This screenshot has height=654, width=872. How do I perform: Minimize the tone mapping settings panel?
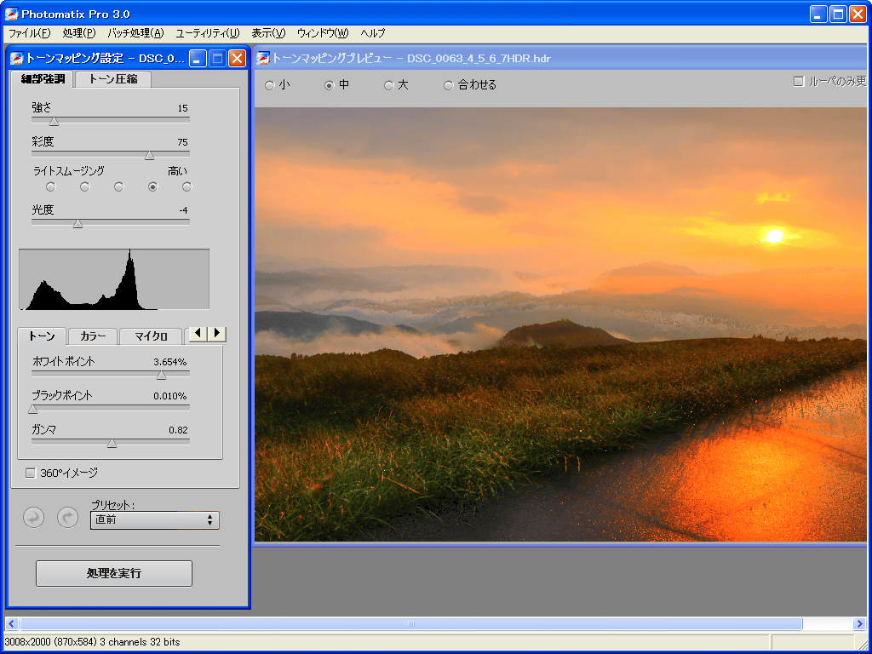[198, 59]
